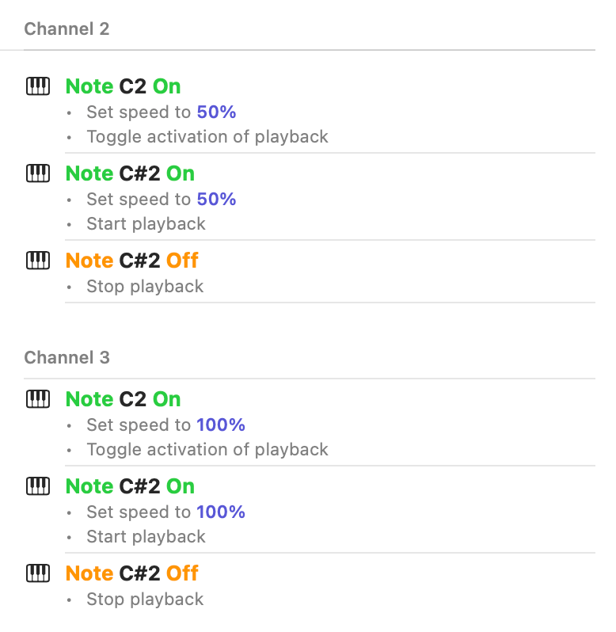The width and height of the screenshot is (616, 632).
Task: Click 100% speed value under Channel 3 C2 On
Action: [221, 425]
